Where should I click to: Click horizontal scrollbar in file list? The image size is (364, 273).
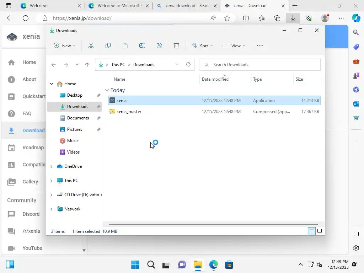click(213, 224)
